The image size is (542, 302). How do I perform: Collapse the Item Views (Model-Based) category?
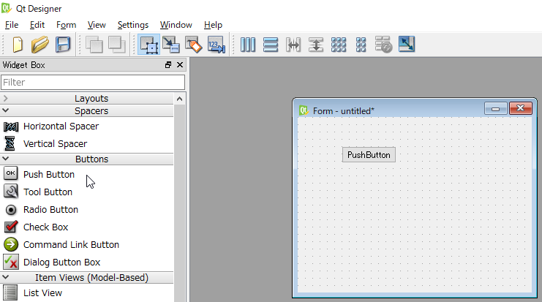91,277
